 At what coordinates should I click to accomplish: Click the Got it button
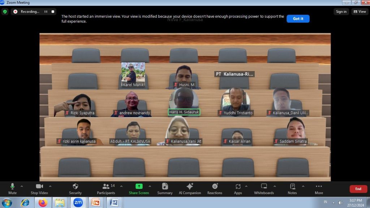298,19
